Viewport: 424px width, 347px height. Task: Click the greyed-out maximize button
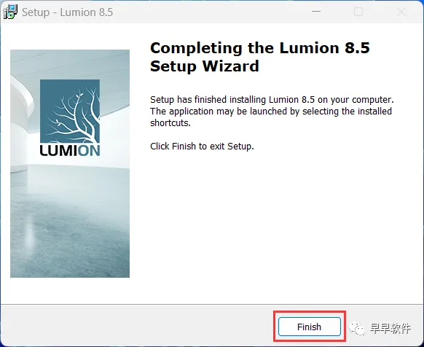pos(358,12)
